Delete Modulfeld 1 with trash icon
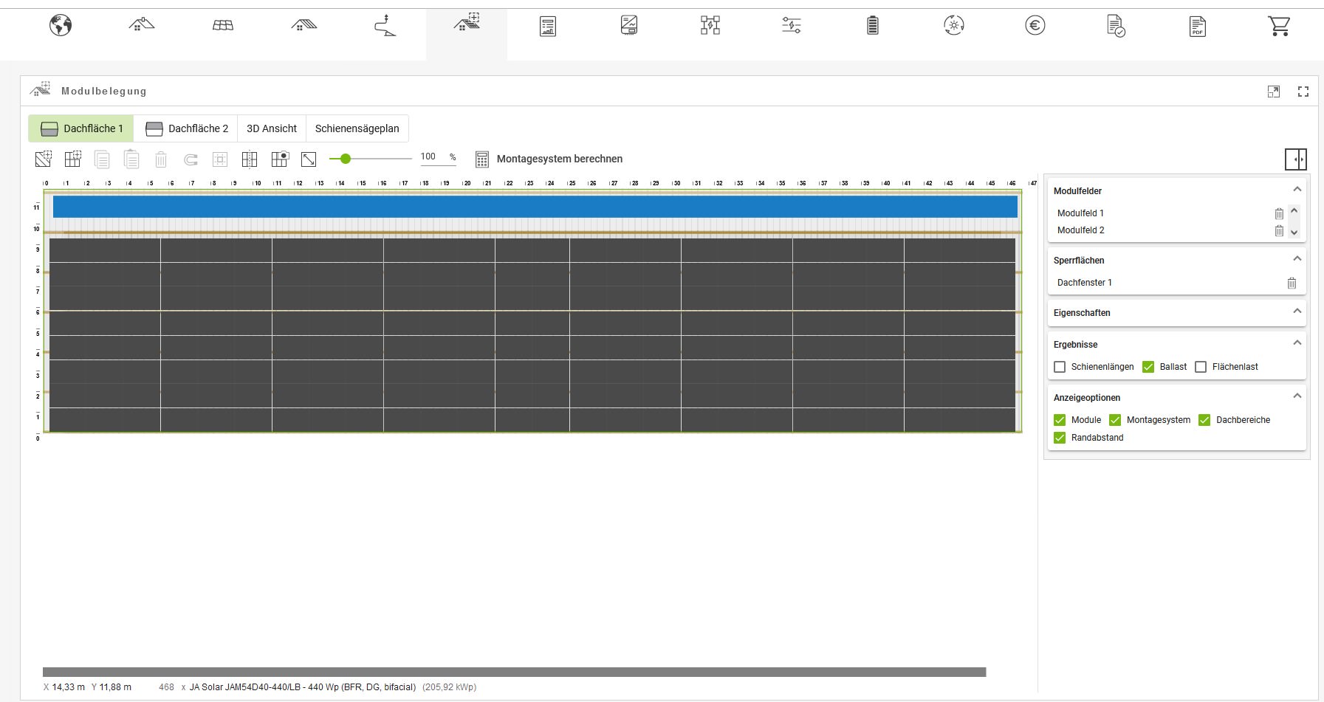This screenshot has height=702, width=1324. (x=1279, y=213)
